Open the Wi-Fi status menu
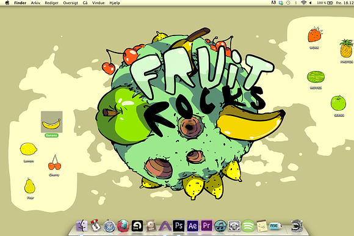The width and height of the screenshot is (354, 236). tap(303, 2)
